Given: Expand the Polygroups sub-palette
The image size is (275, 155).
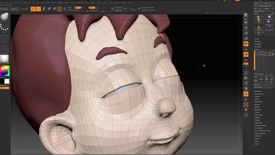Looking at the screenshot, I should [258, 110].
